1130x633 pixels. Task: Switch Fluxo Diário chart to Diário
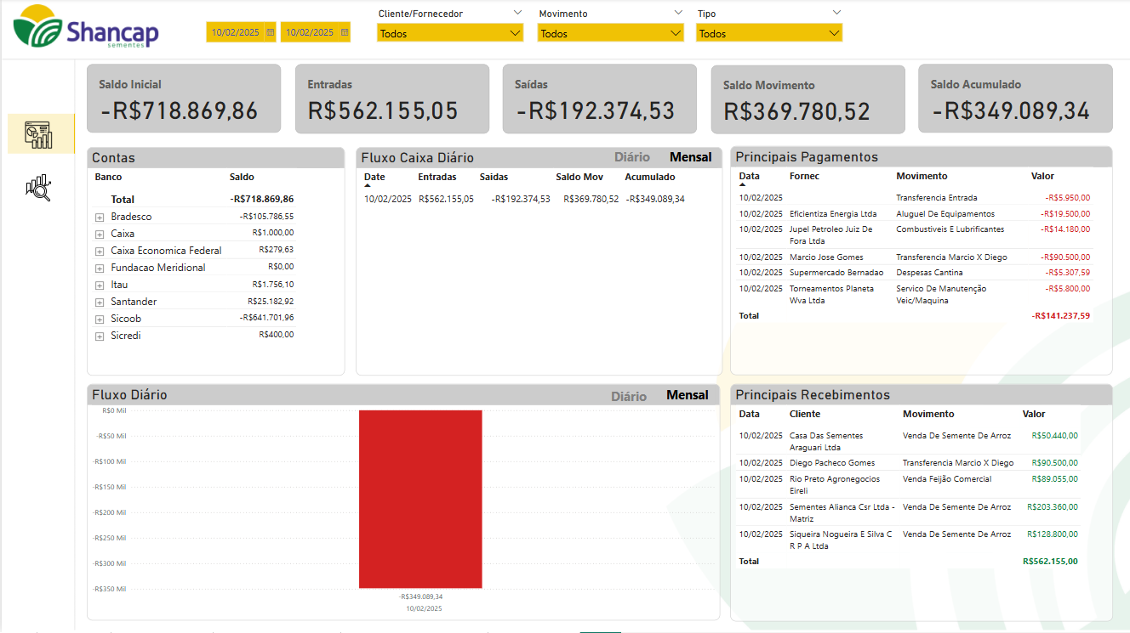point(629,396)
